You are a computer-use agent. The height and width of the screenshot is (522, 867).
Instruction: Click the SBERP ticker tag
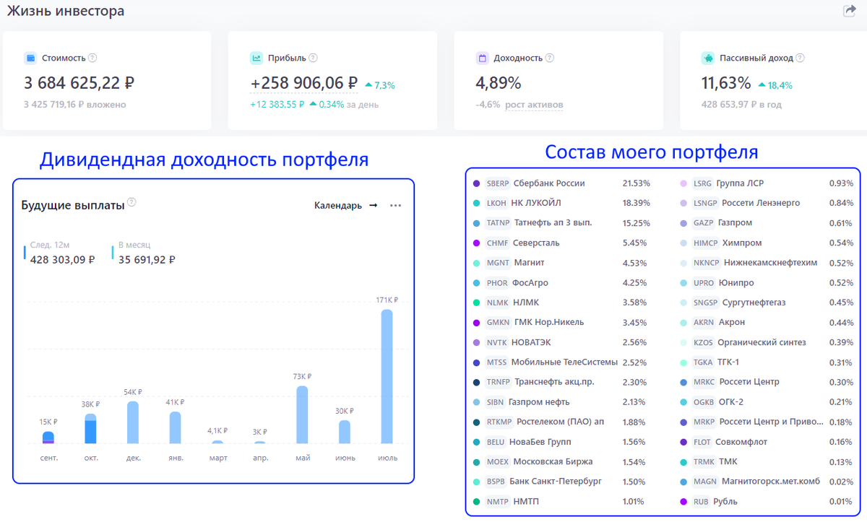tap(498, 183)
